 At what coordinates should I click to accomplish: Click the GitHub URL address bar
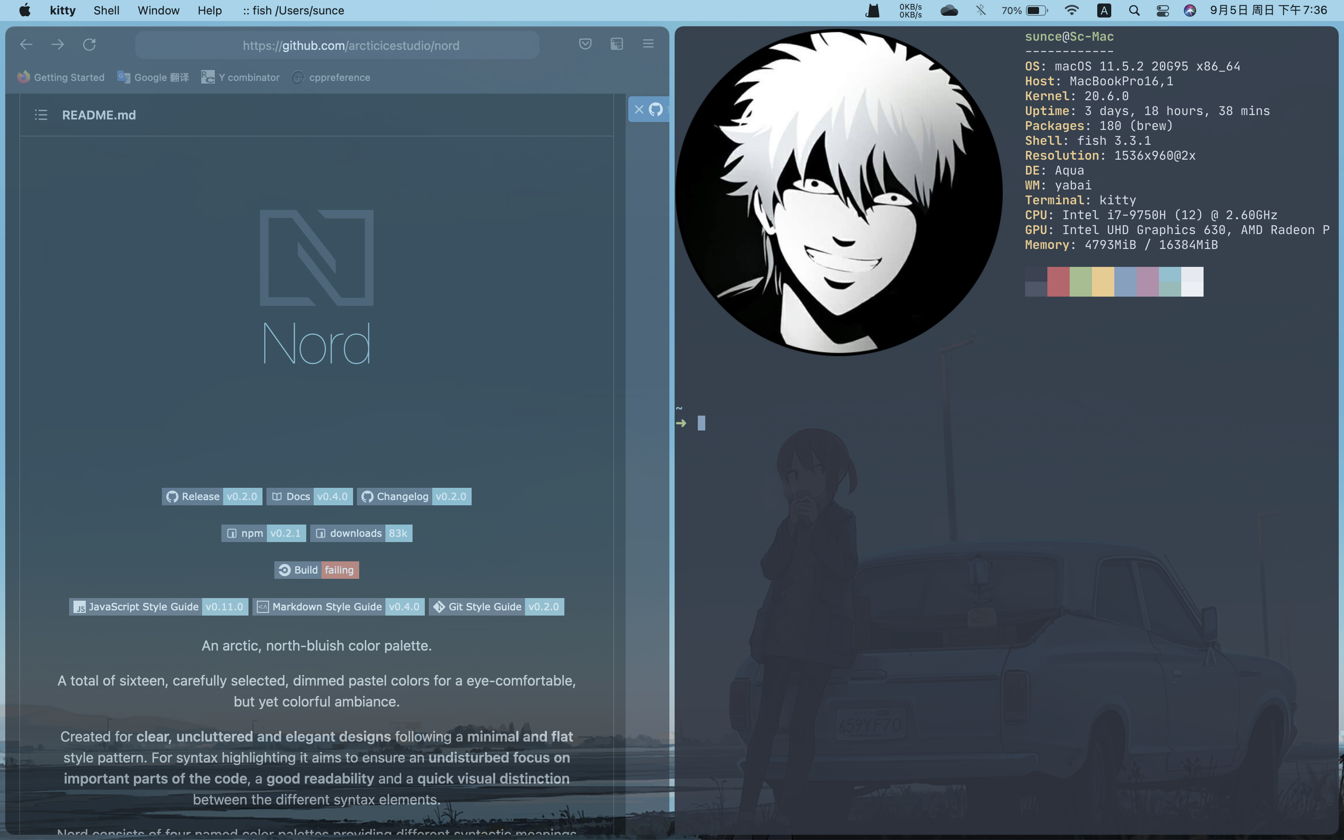(350, 45)
